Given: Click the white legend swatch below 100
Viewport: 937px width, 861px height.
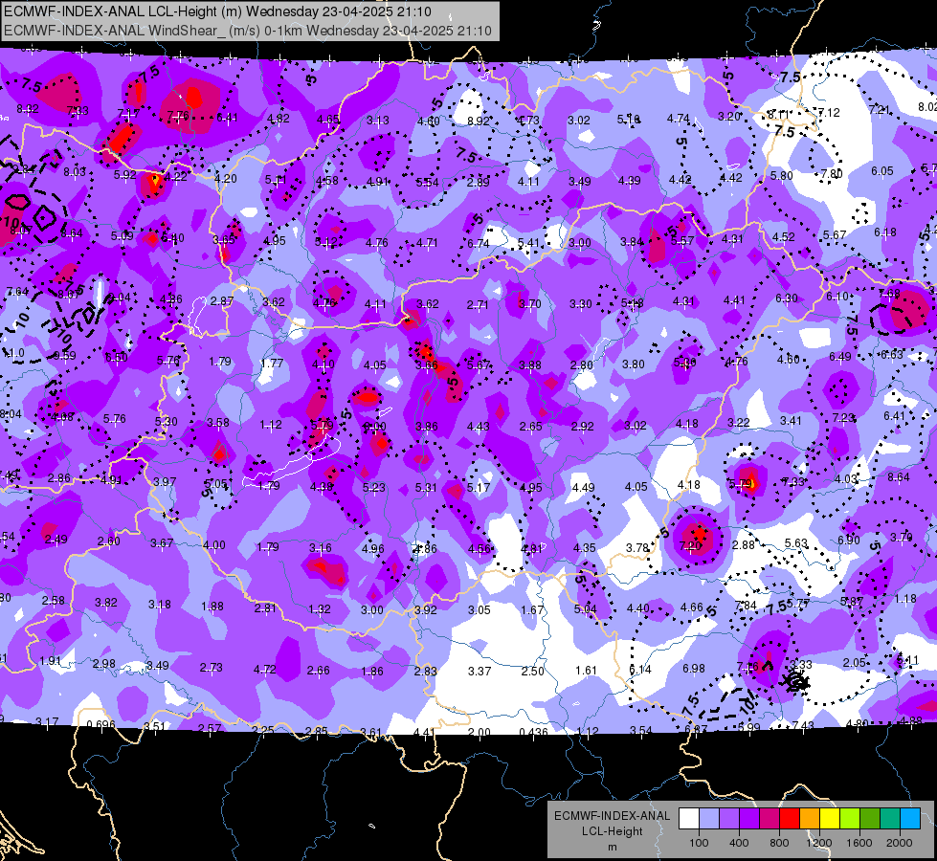Looking at the screenshot, I should pyautogui.click(x=689, y=819).
